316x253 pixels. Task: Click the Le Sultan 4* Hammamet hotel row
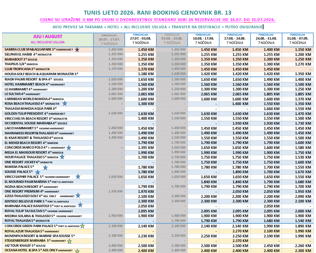(158, 94)
